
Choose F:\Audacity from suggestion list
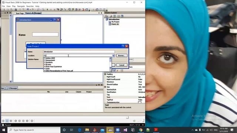(x=49, y=62)
